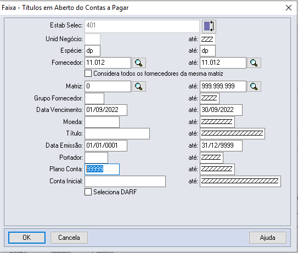Image resolution: width=298 pixels, height=253 pixels.
Task: Confirm with the OK button
Action: coord(27,238)
